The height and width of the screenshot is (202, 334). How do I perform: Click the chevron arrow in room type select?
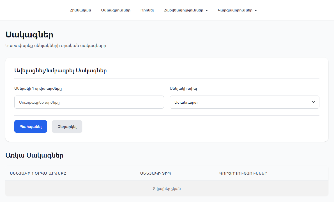[314, 102]
